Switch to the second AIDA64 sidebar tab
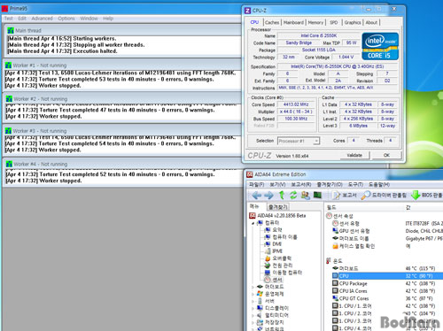The height and width of the screenshot is (331, 443). pyautogui.click(x=278, y=207)
